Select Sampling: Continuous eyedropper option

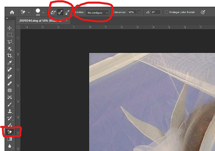[x=53, y=12]
